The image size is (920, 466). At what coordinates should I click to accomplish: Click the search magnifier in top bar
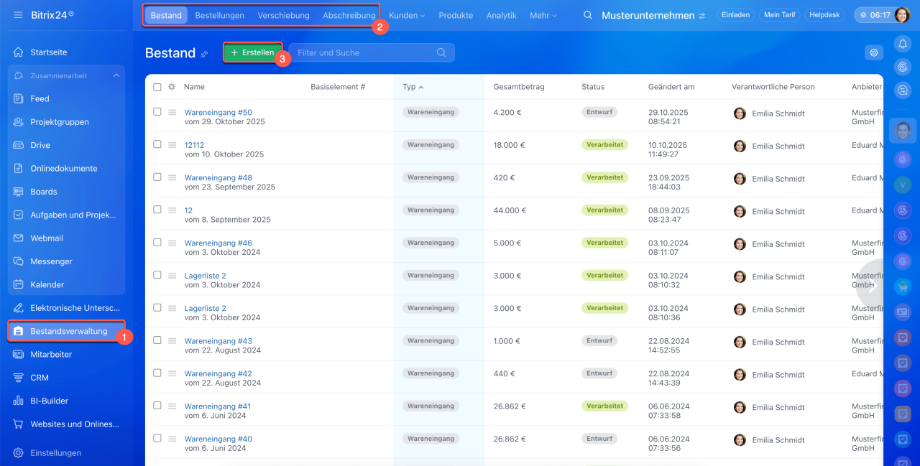point(588,15)
